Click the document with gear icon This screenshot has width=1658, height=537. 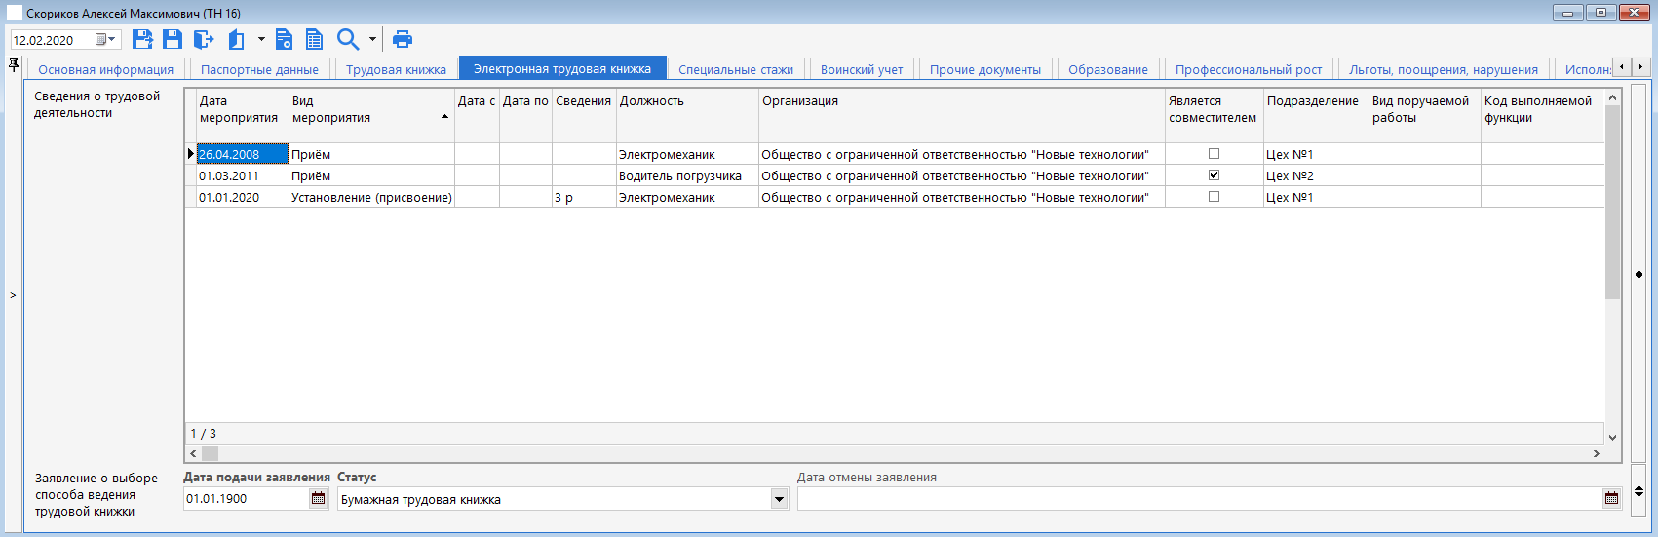pos(284,39)
